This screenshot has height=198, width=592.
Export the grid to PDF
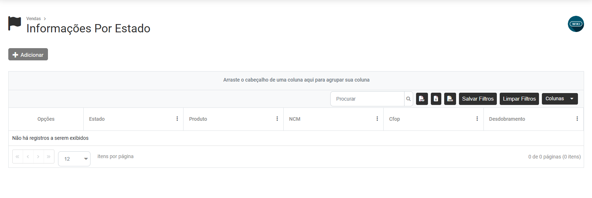pyautogui.click(x=422, y=99)
